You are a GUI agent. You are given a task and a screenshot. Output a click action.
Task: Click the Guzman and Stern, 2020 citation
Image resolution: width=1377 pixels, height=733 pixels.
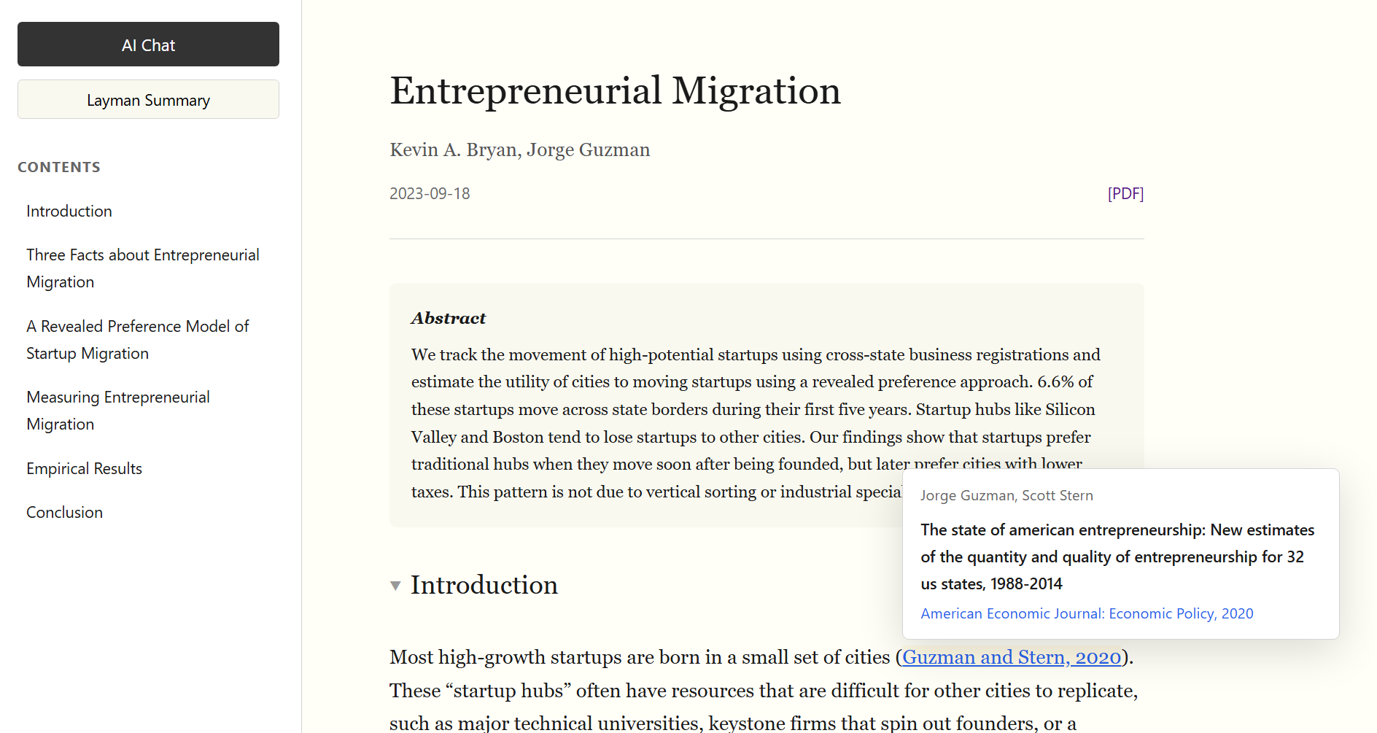click(1011, 657)
